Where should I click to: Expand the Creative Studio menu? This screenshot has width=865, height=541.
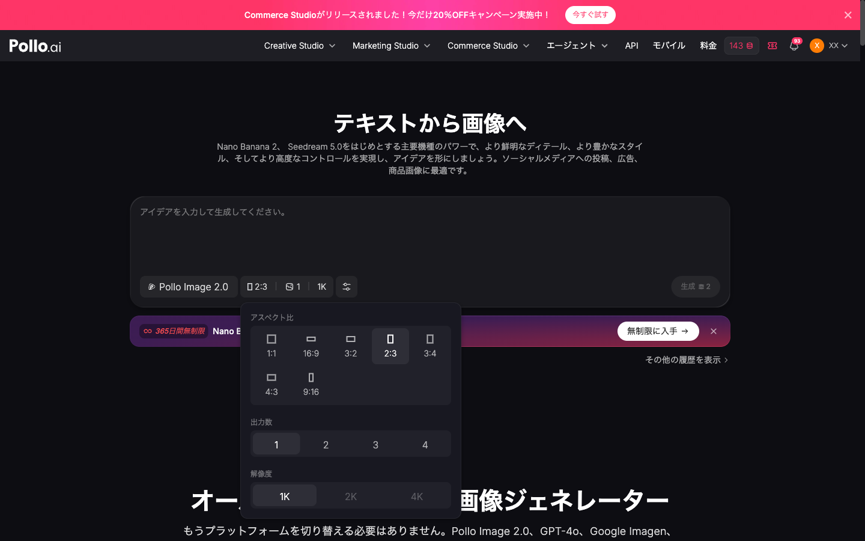300,46
